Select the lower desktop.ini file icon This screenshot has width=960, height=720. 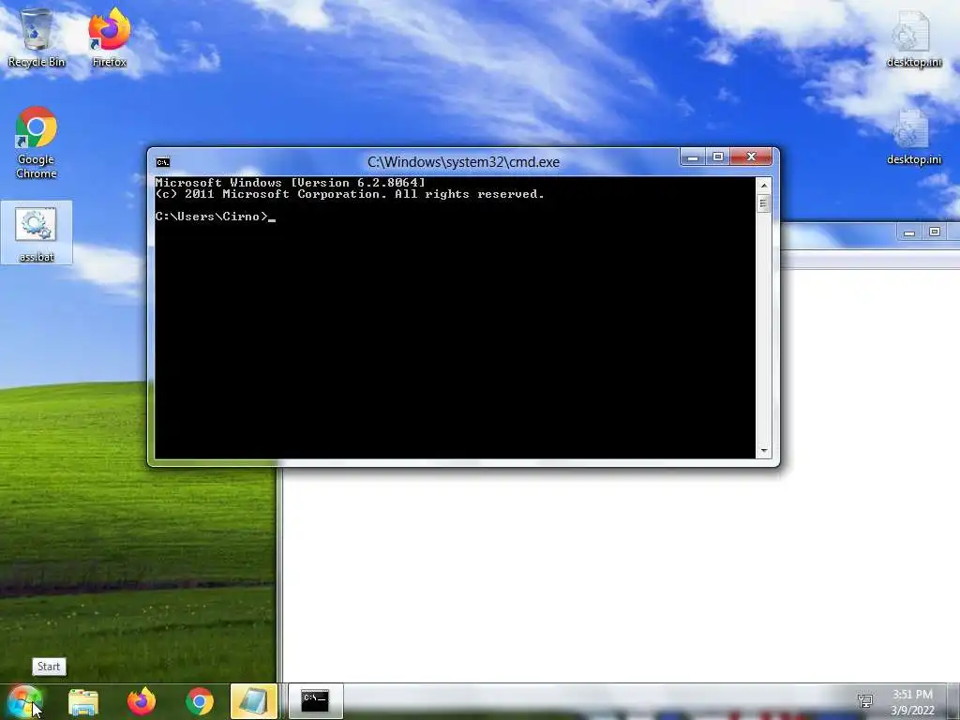(913, 137)
